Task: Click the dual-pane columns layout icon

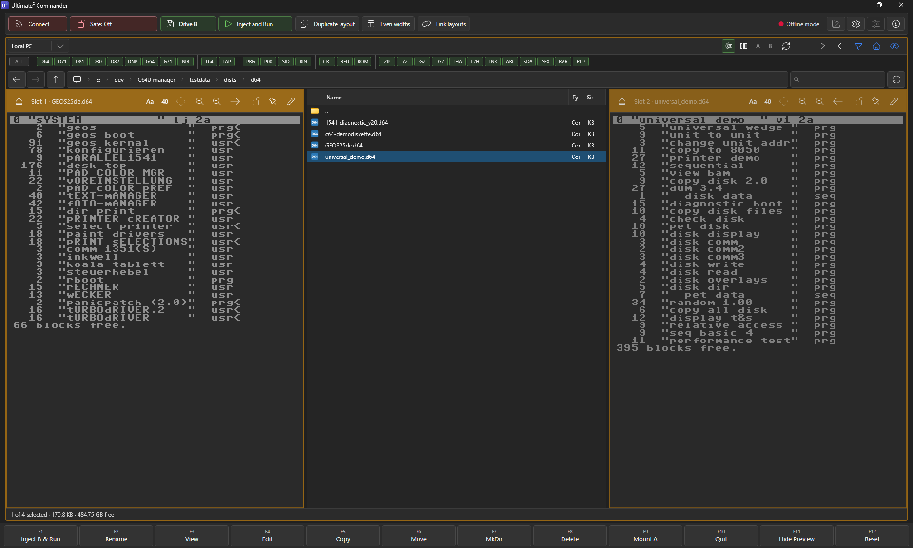Action: [744, 46]
